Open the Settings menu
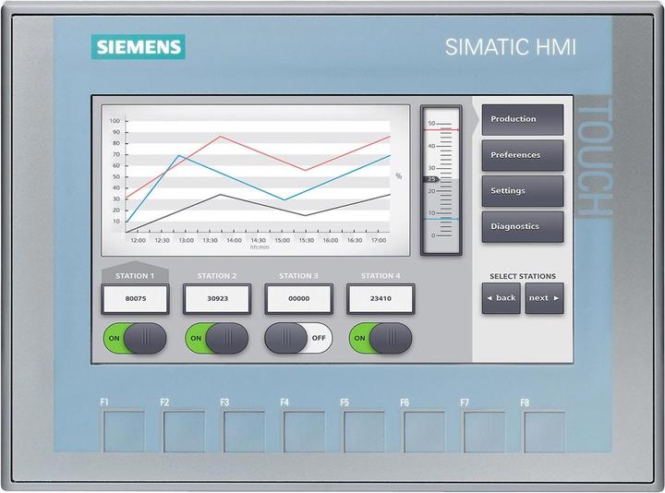 [x=523, y=191]
